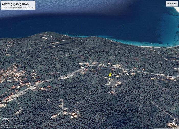This screenshot has height=129, width=179.
Task: Click the white sandy beach strip on the coast
Action: (150, 47)
